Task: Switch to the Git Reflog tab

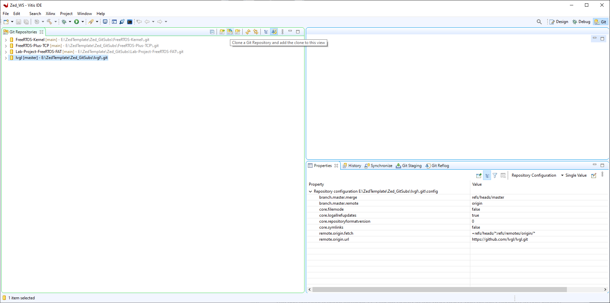Action: click(x=437, y=166)
